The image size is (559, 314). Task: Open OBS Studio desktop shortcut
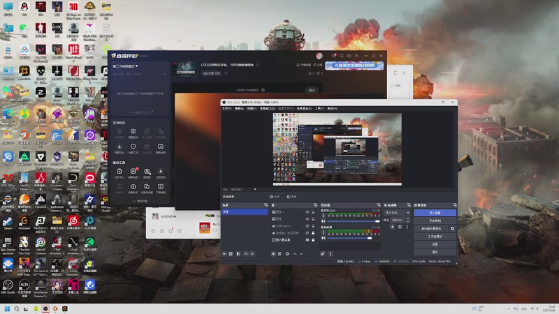8,287
